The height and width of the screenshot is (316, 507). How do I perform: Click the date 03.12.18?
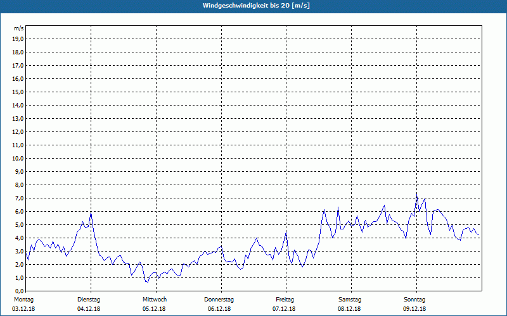pyautogui.click(x=23, y=309)
